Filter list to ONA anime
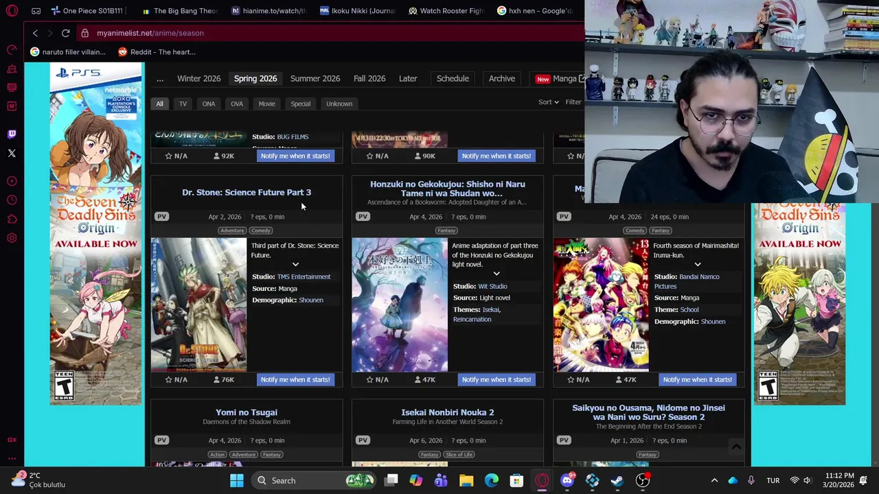 tap(209, 104)
